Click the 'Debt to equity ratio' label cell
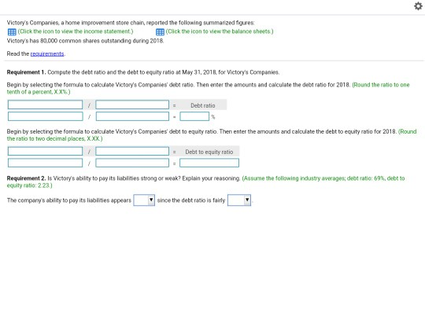The image size is (425, 334). 209,152
